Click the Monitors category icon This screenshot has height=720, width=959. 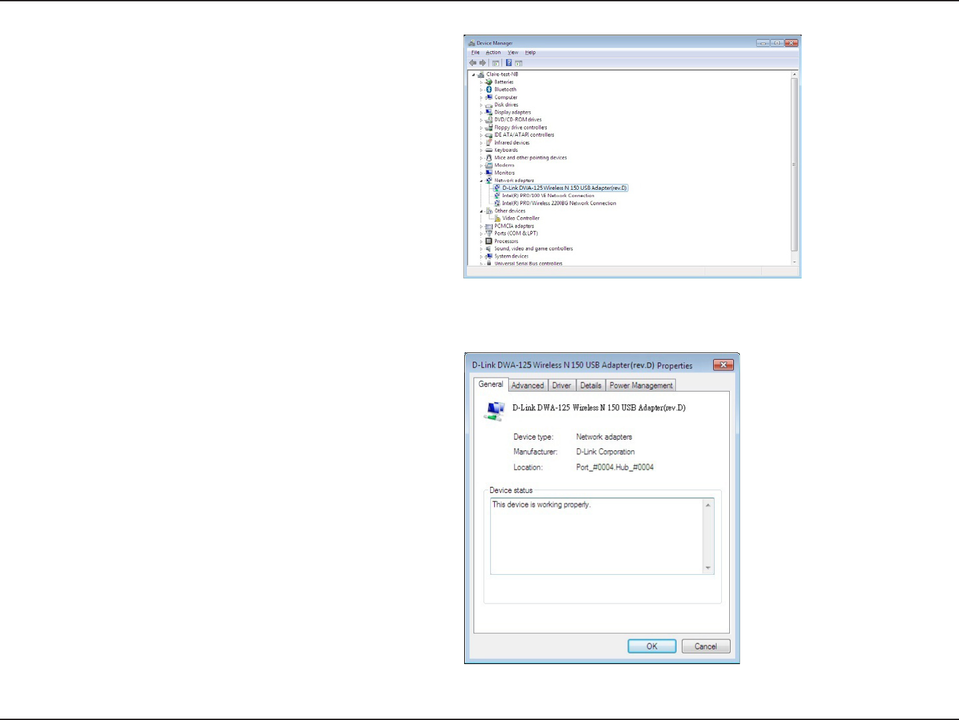(489, 173)
